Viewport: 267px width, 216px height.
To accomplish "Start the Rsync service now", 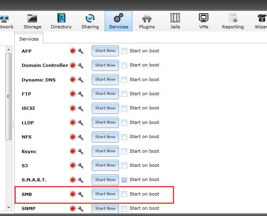I will 105,151.
